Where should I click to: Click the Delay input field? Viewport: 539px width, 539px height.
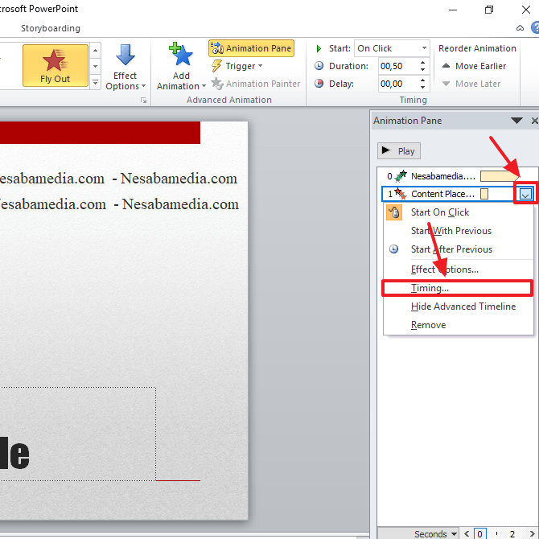click(398, 84)
